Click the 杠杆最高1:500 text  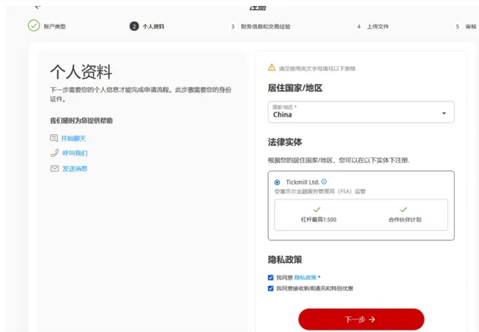pyautogui.click(x=319, y=220)
